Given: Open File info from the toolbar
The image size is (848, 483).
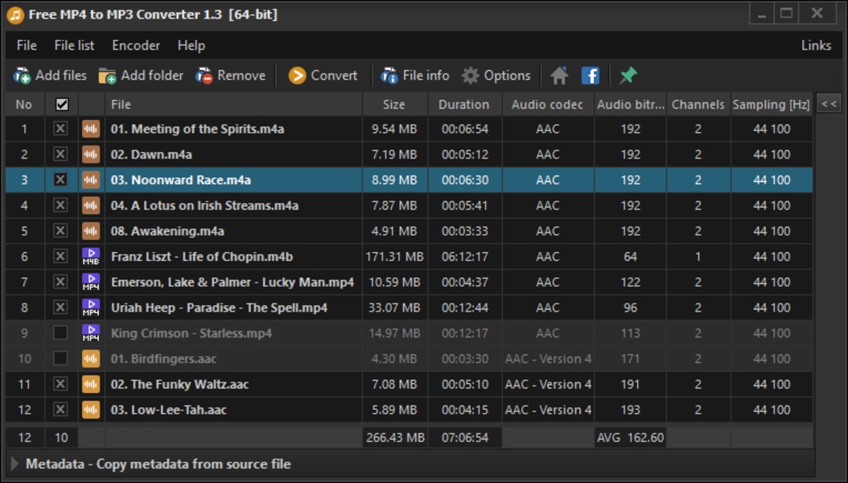Looking at the screenshot, I should coord(389,76).
